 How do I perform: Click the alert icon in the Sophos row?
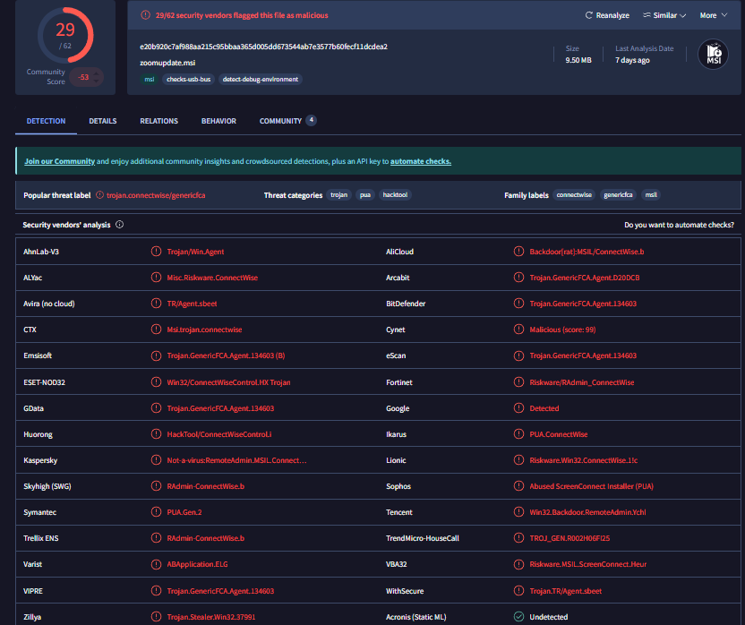click(x=518, y=486)
